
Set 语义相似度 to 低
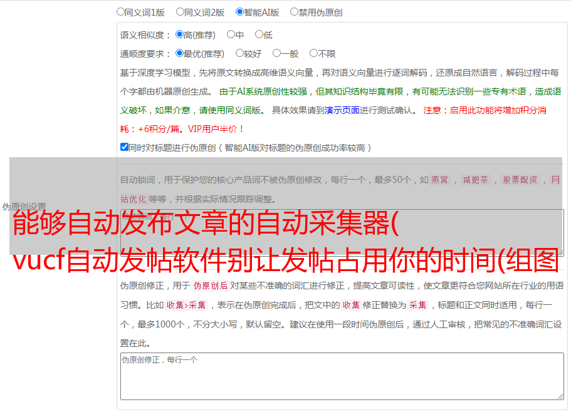tap(259, 34)
